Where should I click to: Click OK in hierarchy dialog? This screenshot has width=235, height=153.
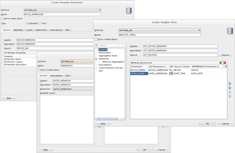click(144, 150)
